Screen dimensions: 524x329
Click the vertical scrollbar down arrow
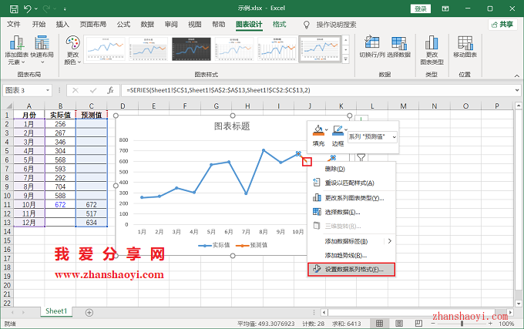519,304
